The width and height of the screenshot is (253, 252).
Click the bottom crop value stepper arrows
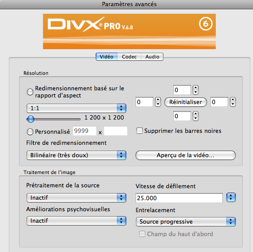click(x=195, y=116)
